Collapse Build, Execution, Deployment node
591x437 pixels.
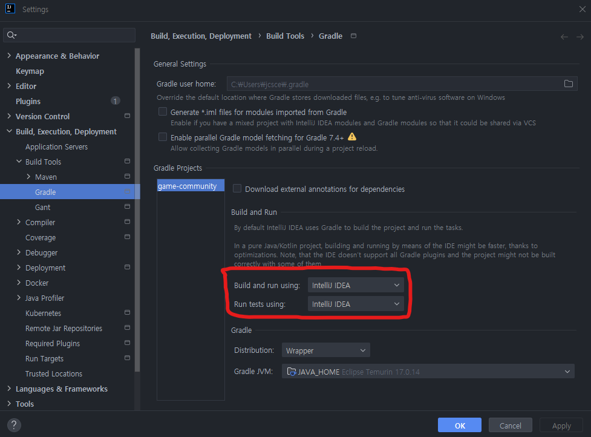(x=9, y=131)
